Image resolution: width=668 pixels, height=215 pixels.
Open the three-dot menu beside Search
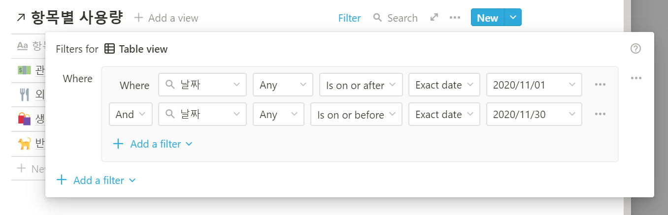455,18
